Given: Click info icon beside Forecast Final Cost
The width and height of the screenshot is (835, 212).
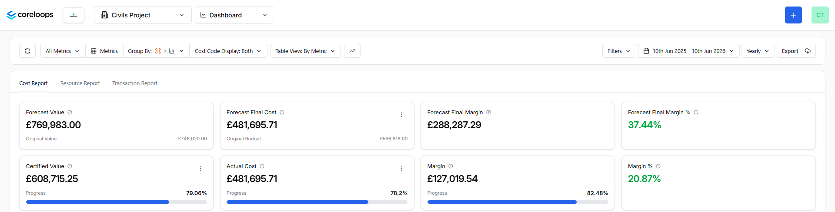Looking at the screenshot, I should tap(282, 113).
